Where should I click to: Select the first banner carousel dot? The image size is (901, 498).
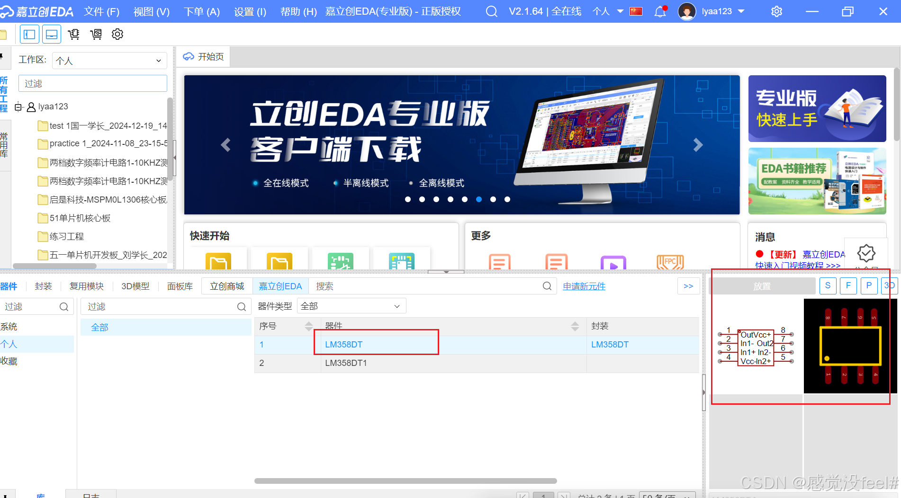(408, 199)
